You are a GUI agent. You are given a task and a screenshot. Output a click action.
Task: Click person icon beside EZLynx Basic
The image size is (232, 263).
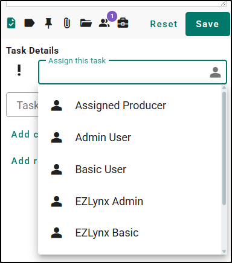point(57,233)
